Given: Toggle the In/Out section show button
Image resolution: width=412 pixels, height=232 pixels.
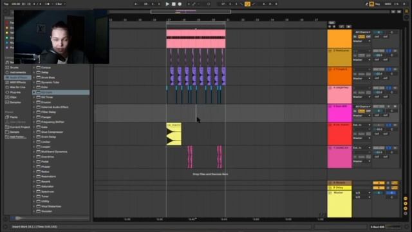Looking at the screenshot, I should (x=406, y=198).
